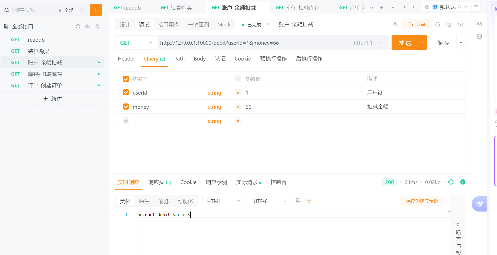Image resolution: width=497 pixels, height=255 pixels.
Task: Click the locate current API target icon
Action: tap(88, 26)
